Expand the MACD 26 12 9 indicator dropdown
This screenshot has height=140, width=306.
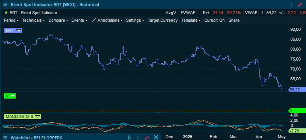(x=38, y=117)
